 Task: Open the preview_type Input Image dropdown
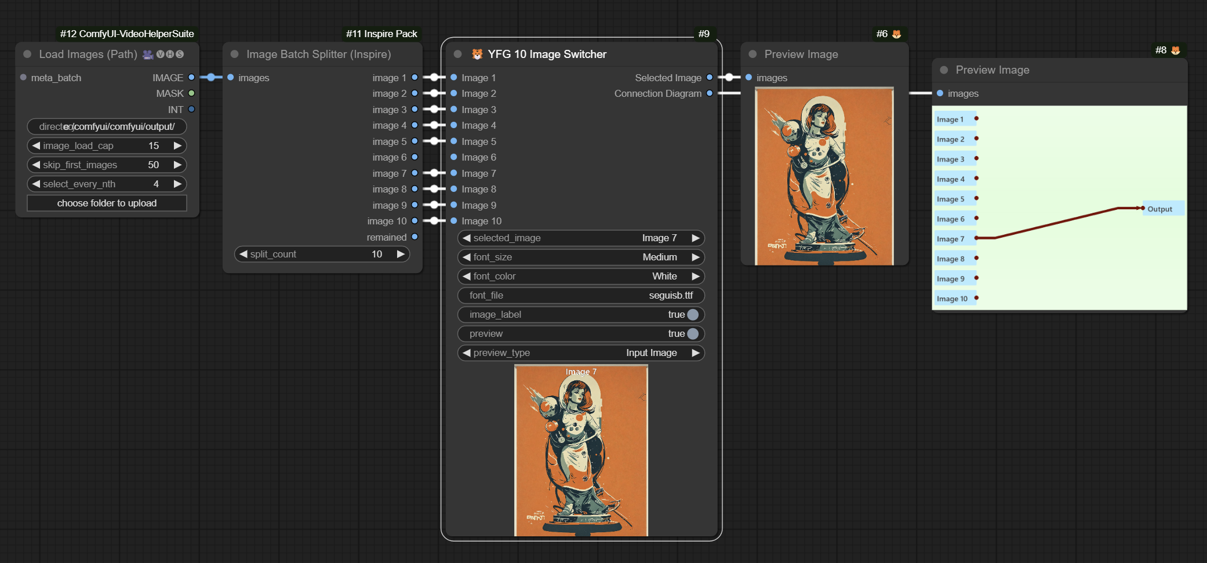point(581,353)
